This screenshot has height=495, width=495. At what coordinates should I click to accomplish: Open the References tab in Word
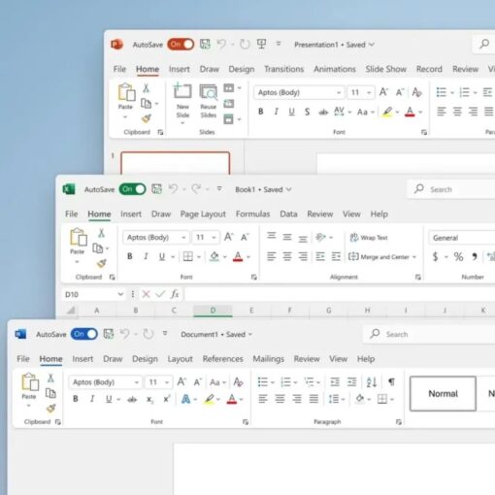(x=222, y=359)
